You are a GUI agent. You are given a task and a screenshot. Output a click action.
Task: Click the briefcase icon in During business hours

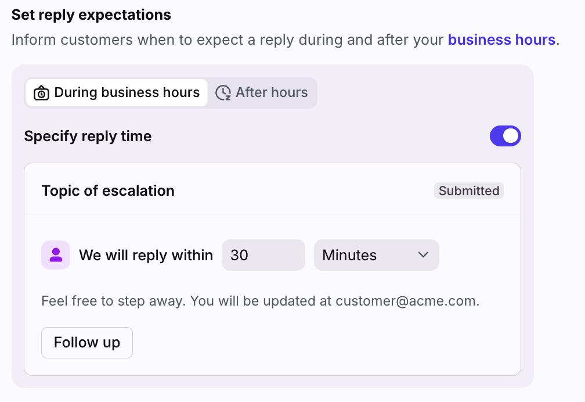41,92
